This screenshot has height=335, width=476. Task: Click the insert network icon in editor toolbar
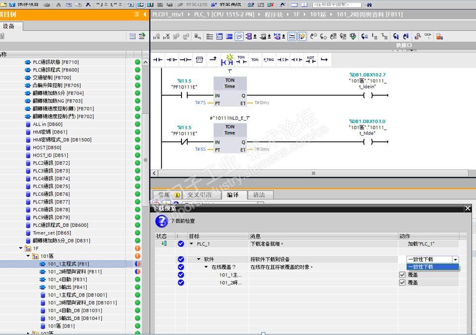(156, 37)
